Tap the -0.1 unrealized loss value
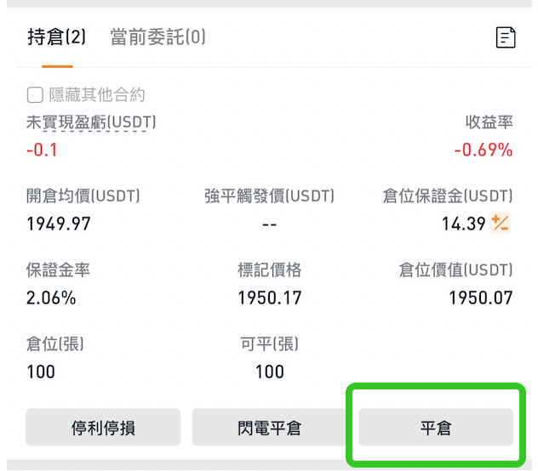The height and width of the screenshot is (471, 538). point(42,150)
